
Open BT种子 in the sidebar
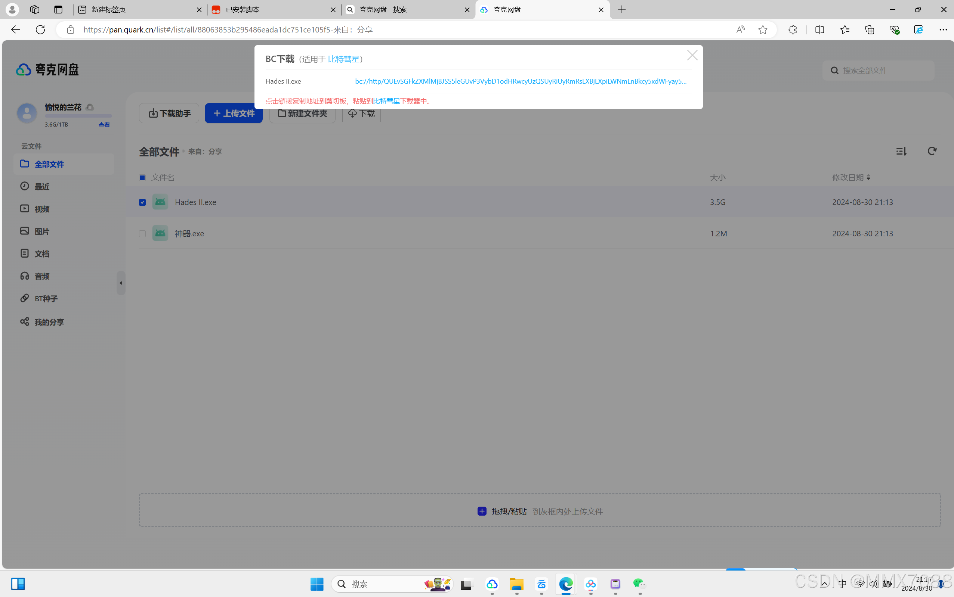(x=46, y=299)
